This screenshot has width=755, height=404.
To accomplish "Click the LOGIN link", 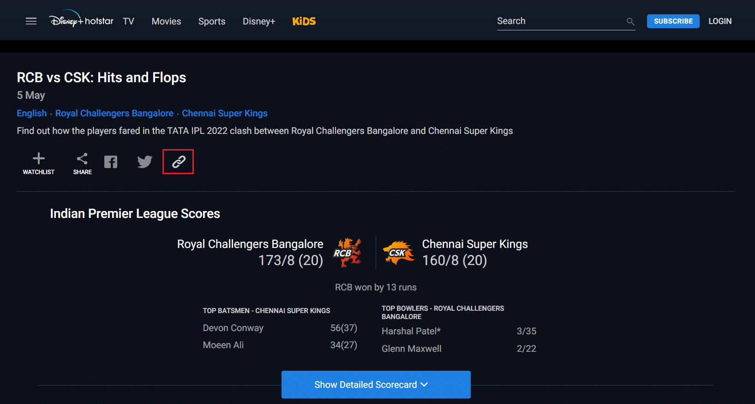I will (x=720, y=21).
